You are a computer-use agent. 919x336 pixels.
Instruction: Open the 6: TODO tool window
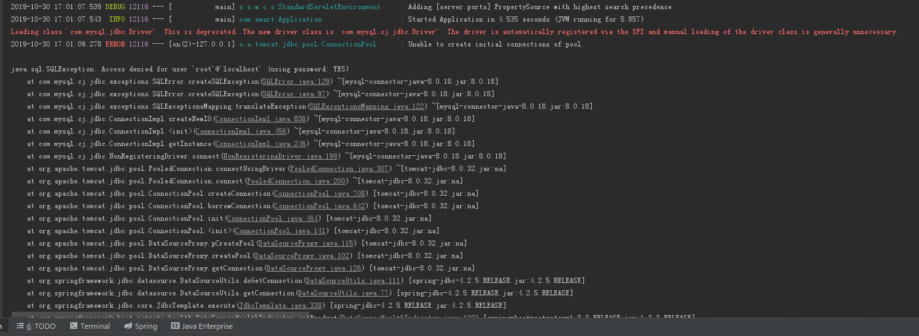coord(41,326)
